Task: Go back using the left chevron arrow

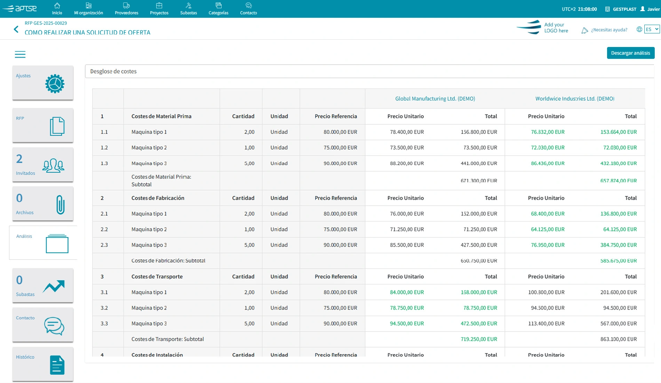Action: click(16, 29)
